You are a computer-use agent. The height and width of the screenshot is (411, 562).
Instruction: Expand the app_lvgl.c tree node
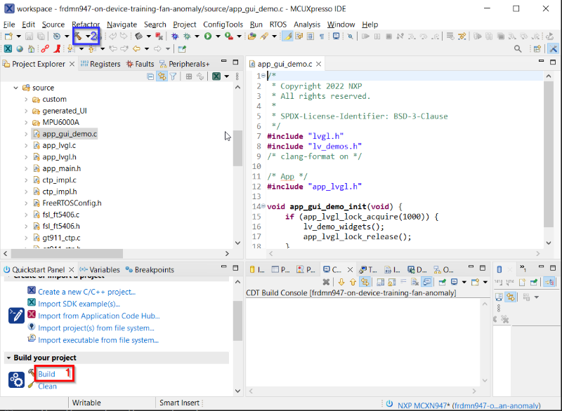click(26, 146)
